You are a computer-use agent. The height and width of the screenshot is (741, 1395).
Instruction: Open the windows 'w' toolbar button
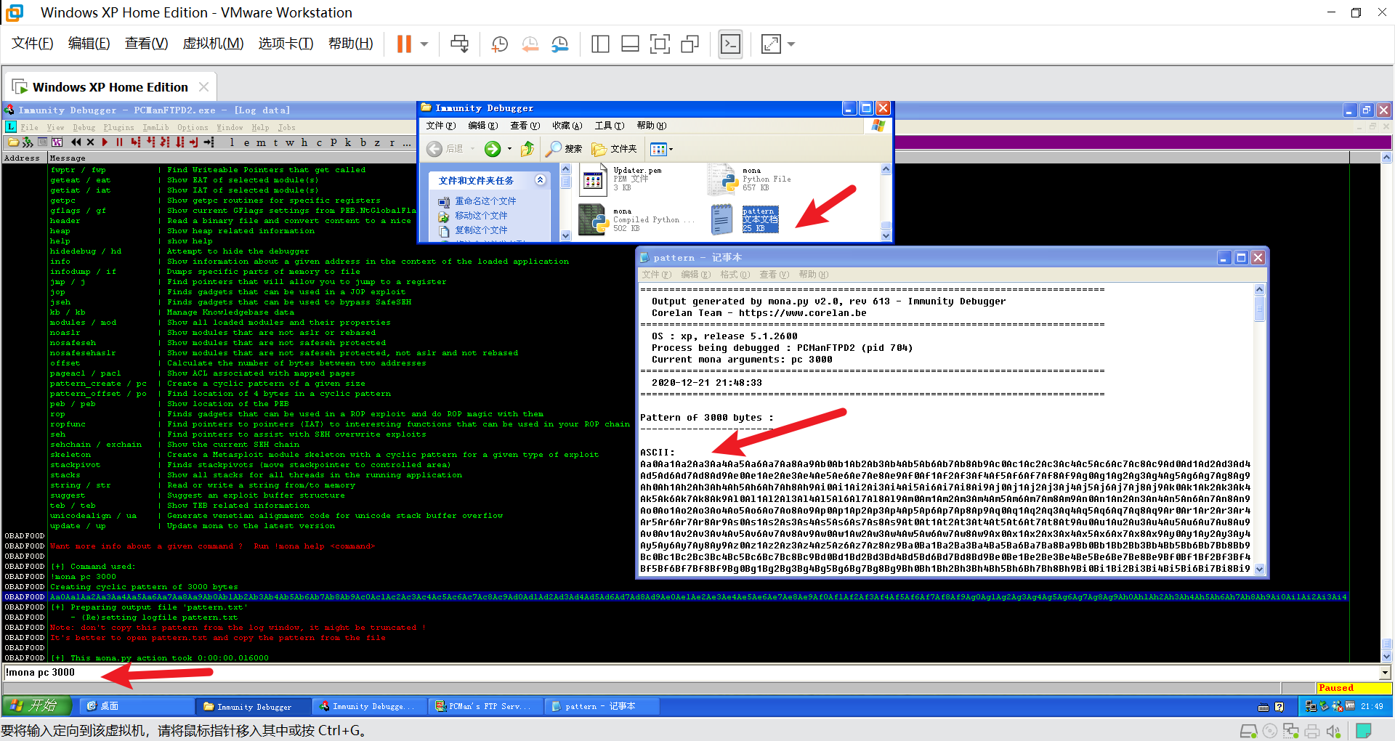click(290, 142)
